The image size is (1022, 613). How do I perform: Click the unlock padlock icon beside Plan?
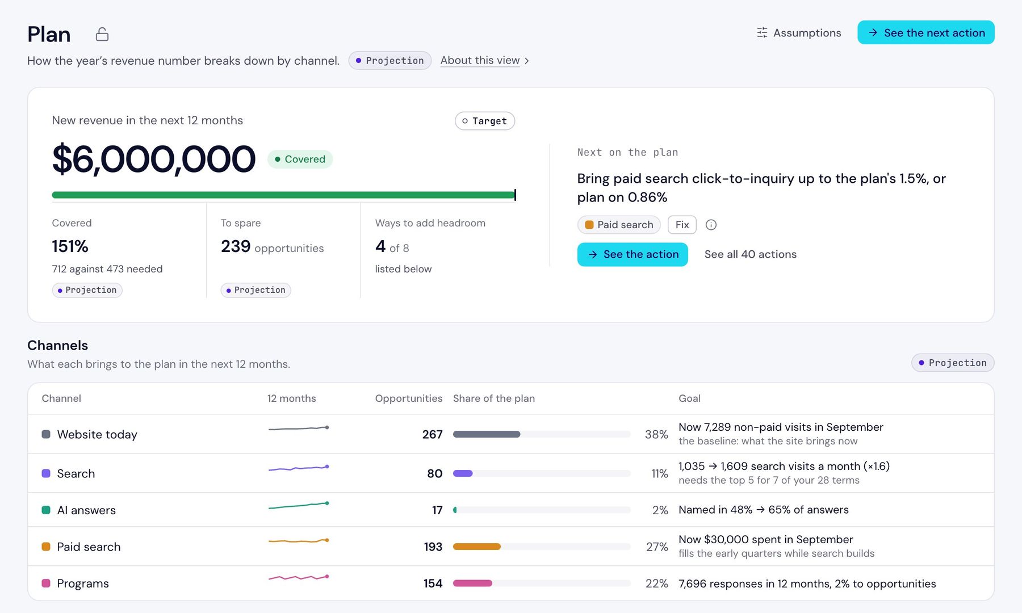point(102,34)
